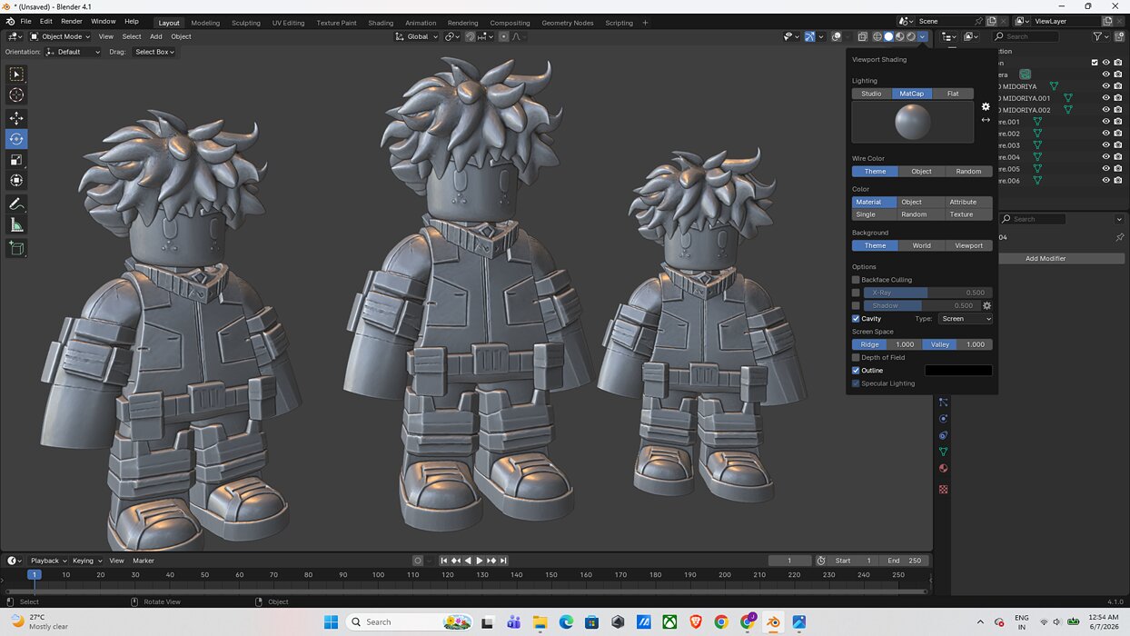Select the Move tool
The width and height of the screenshot is (1130, 636).
[16, 118]
